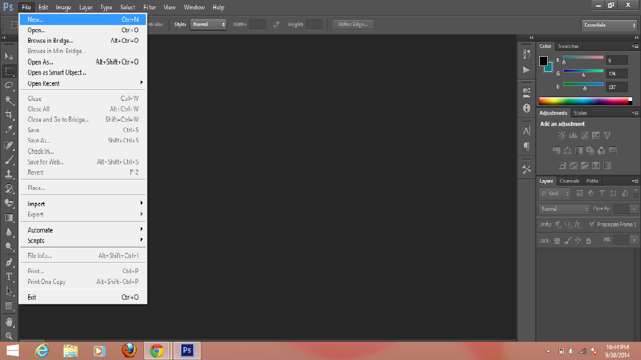Open the History panel icon
The height and width of the screenshot is (360, 641).
pos(526,54)
